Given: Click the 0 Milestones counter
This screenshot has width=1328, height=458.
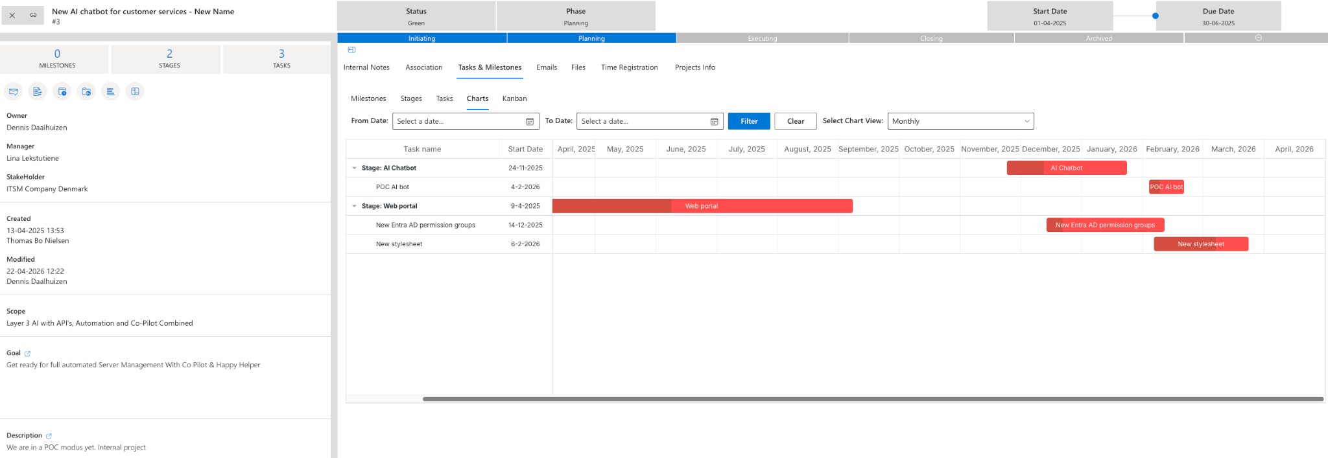Looking at the screenshot, I should [57, 59].
